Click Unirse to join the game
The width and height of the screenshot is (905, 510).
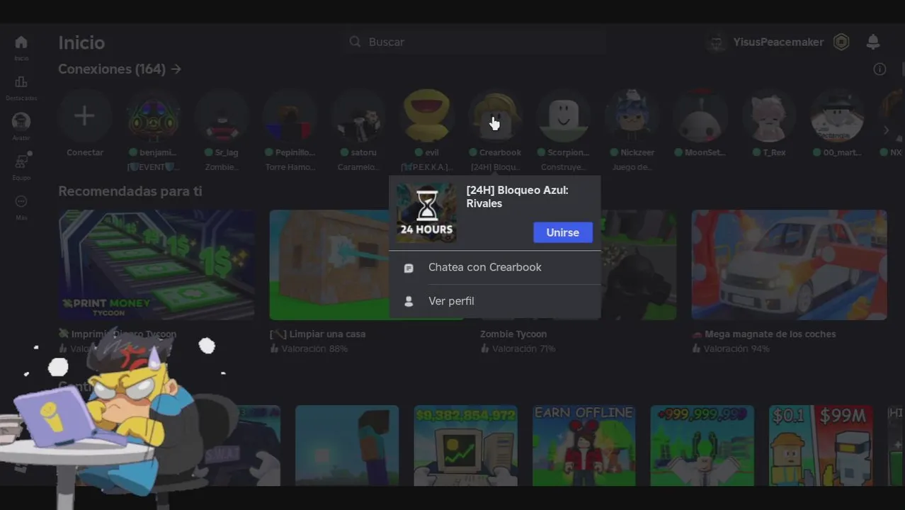pyautogui.click(x=563, y=232)
